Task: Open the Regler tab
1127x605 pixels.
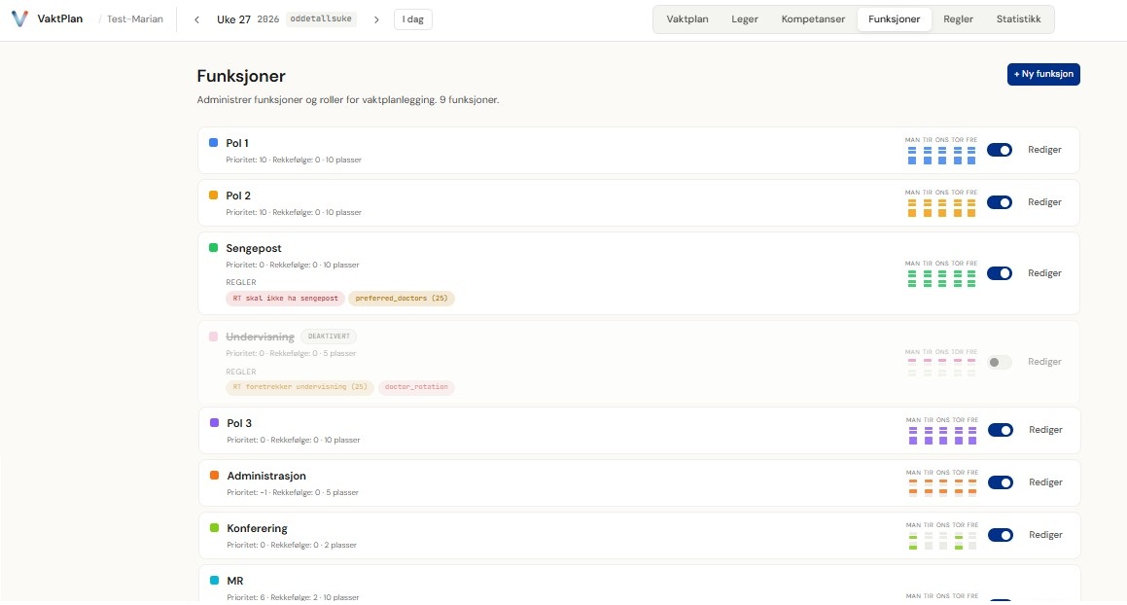Action: 958,19
